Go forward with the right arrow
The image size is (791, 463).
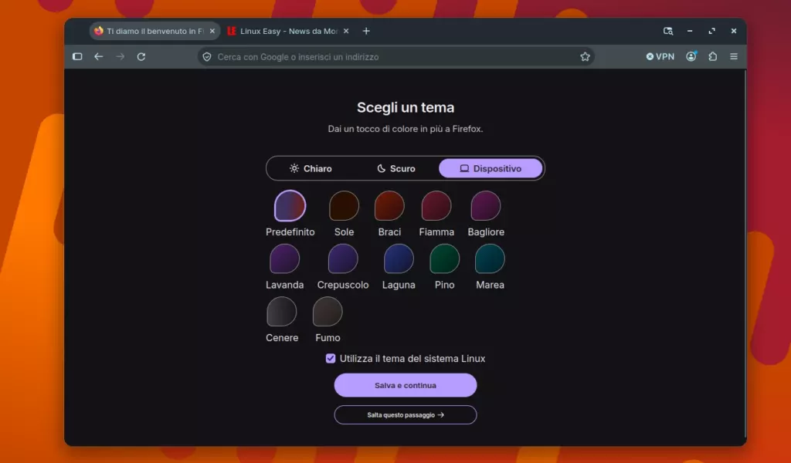tap(120, 56)
